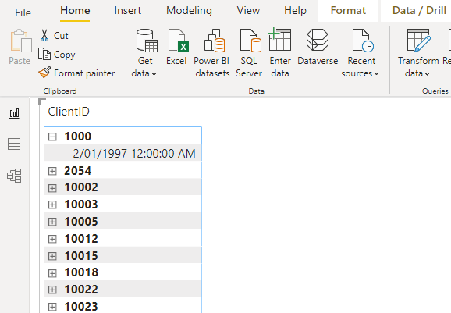Select the 10015 value
451x313 pixels.
pyautogui.click(x=81, y=256)
